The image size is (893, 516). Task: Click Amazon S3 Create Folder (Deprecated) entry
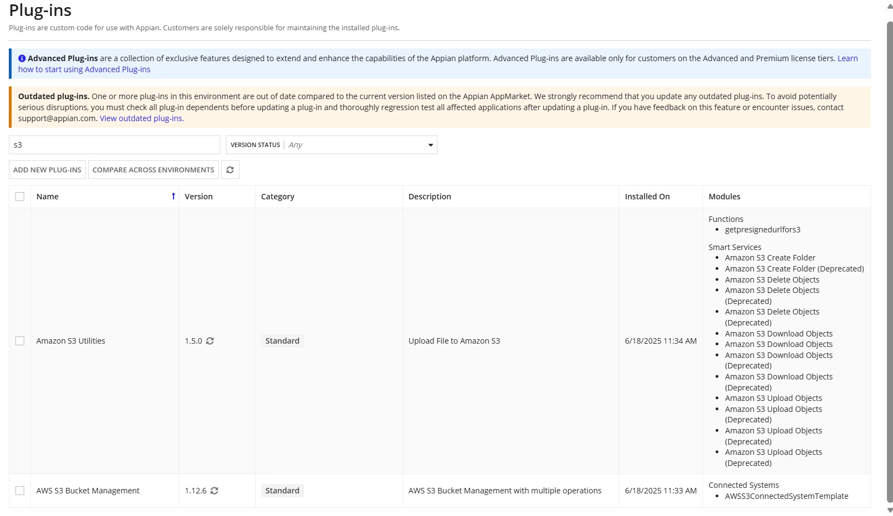(x=794, y=269)
